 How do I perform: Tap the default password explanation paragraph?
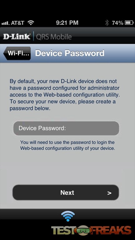pos(65,95)
